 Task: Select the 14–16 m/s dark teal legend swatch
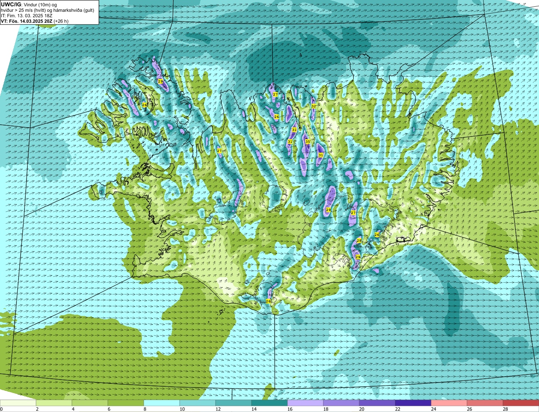[269, 403]
